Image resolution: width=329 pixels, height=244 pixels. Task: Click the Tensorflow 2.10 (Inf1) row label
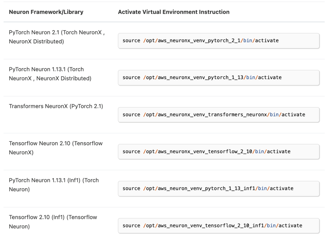53,222
